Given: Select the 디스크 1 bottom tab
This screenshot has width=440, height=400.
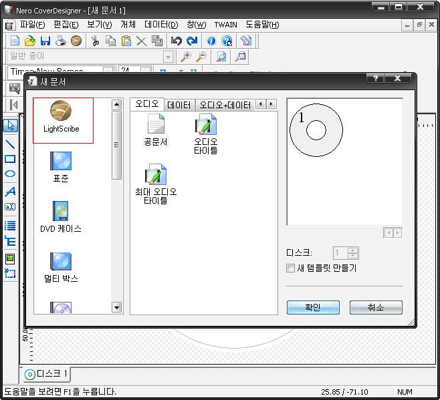Looking at the screenshot, I should coord(45,374).
